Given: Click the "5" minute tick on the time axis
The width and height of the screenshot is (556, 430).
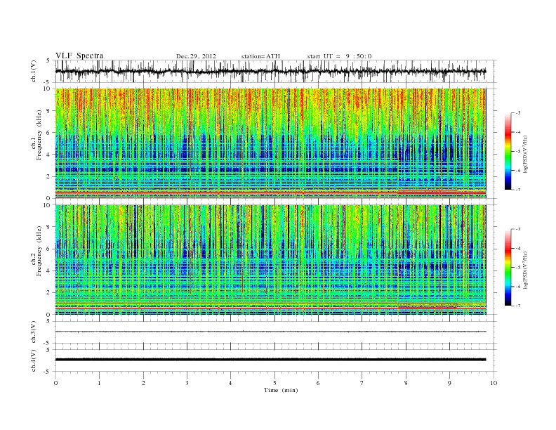Looking at the screenshot, I should [x=274, y=383].
